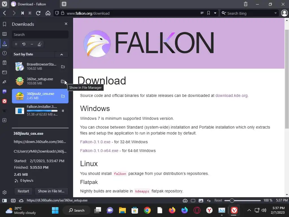
Task: Bookmark this page from address bar
Action: (x=209, y=13)
